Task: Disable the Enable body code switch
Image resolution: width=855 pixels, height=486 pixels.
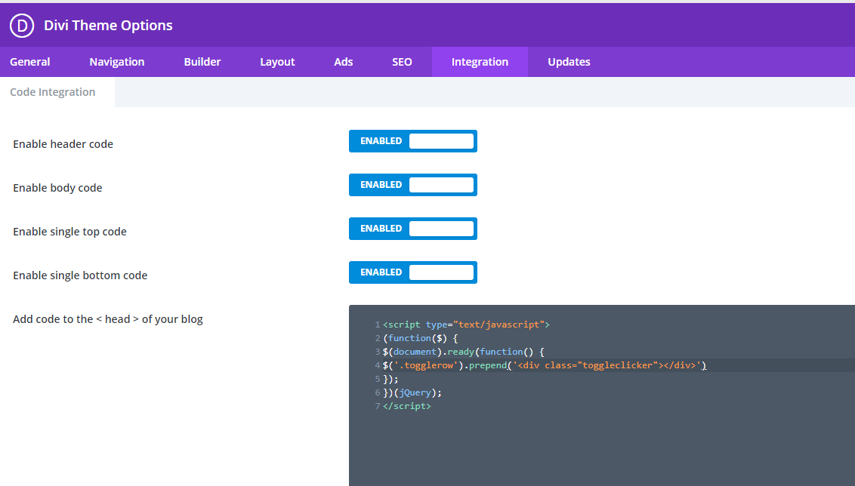Action: pos(413,185)
